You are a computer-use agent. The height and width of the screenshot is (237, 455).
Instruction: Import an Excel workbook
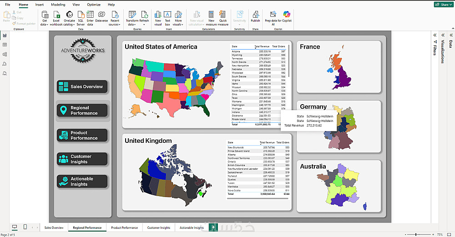(x=56, y=18)
